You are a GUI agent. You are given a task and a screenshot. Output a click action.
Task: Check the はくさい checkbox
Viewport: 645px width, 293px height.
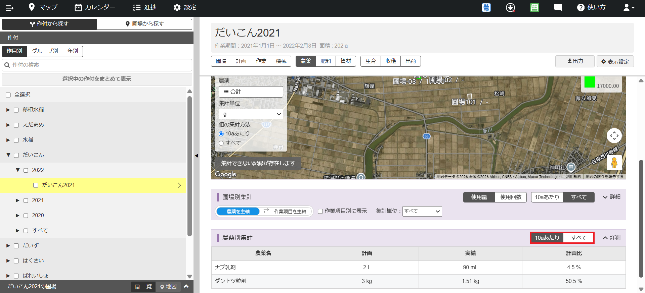pos(16,261)
